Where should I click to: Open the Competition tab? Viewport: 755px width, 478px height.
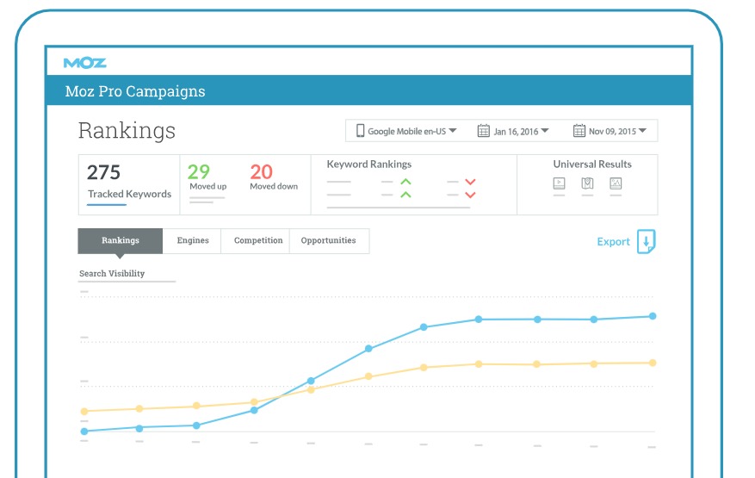258,241
